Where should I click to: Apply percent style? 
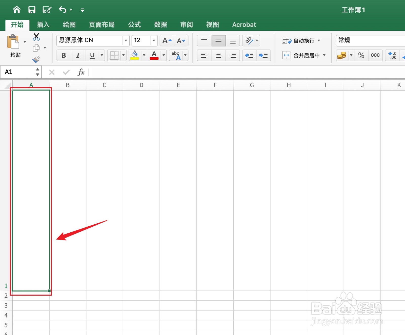[361, 55]
